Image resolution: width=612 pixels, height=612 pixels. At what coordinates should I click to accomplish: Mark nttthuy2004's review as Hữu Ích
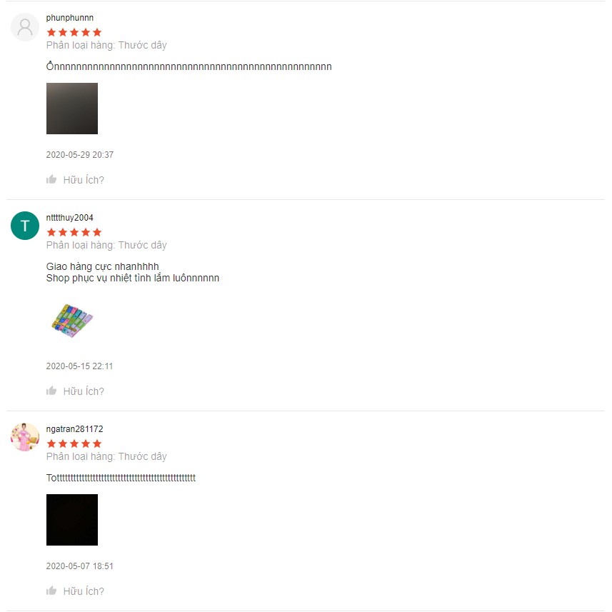tap(84, 391)
